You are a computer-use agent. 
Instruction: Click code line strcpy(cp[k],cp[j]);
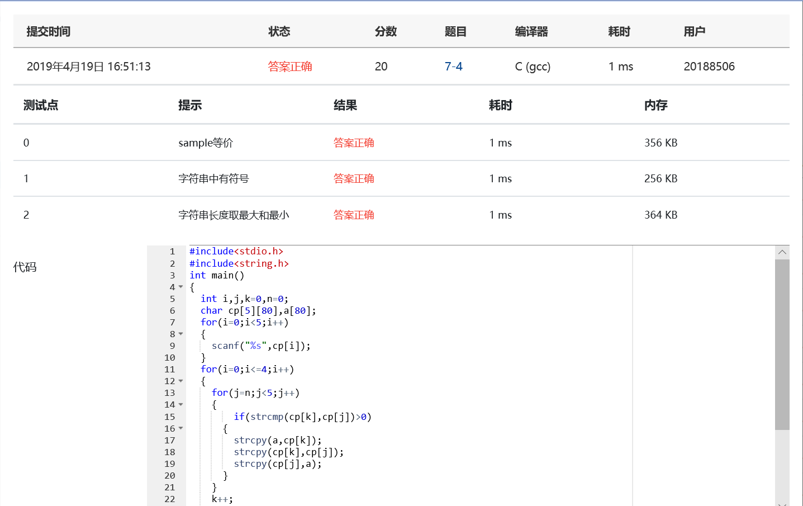coord(289,452)
